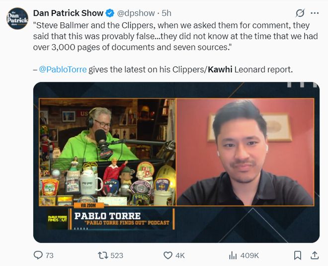Click the share upload arrow icon

click(x=315, y=255)
